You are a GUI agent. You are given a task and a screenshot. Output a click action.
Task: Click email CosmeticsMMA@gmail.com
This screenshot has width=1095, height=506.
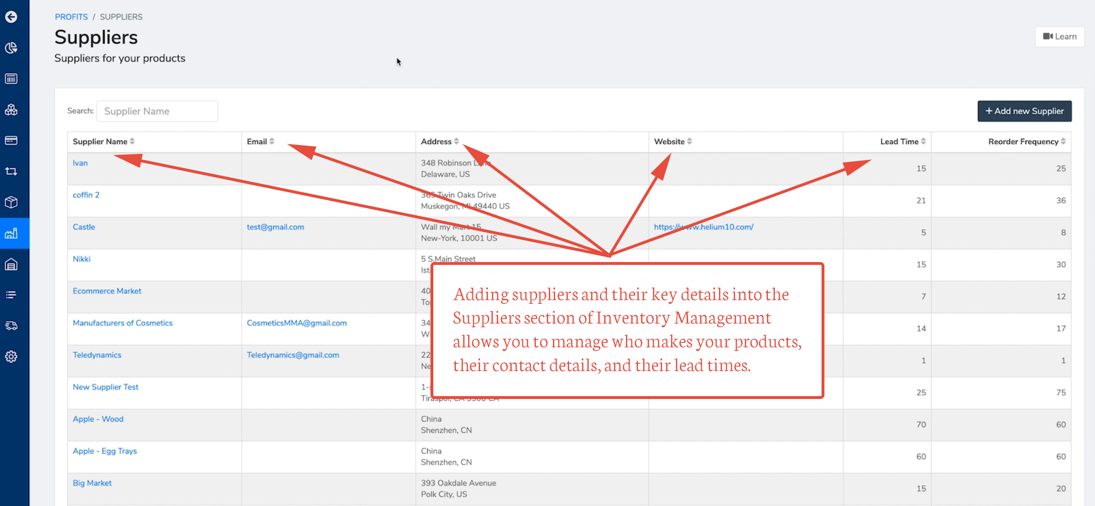[296, 323]
